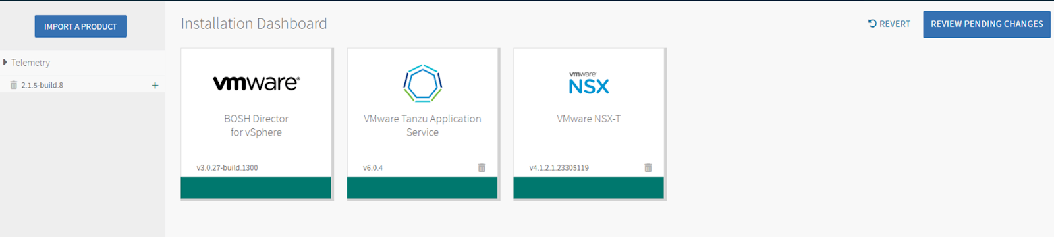
Task: Click the Import a Product button
Action: point(81,26)
